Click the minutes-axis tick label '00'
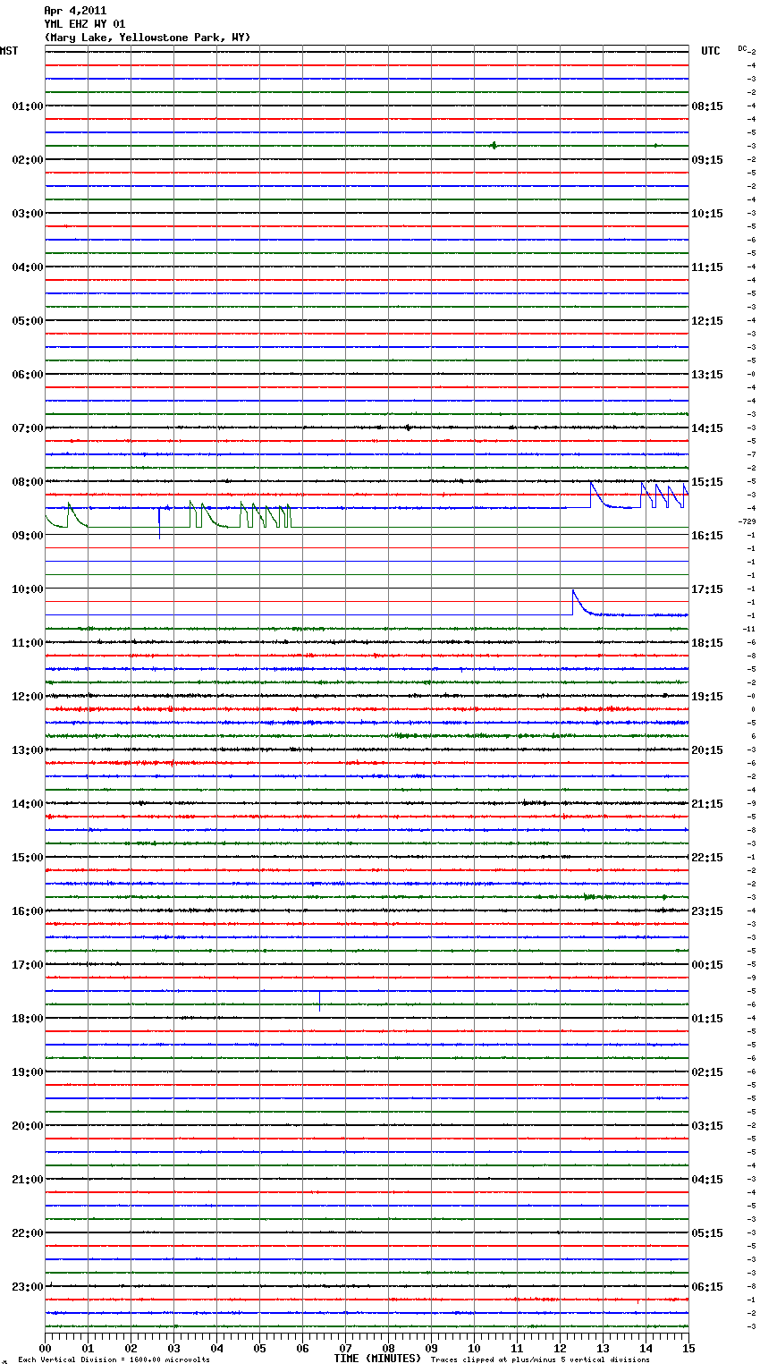The width and height of the screenshot is (760, 1372). (45, 1348)
